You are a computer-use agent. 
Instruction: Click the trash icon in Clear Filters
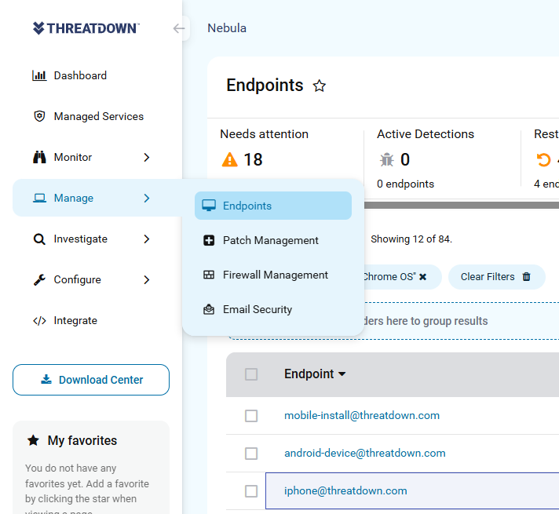(526, 276)
